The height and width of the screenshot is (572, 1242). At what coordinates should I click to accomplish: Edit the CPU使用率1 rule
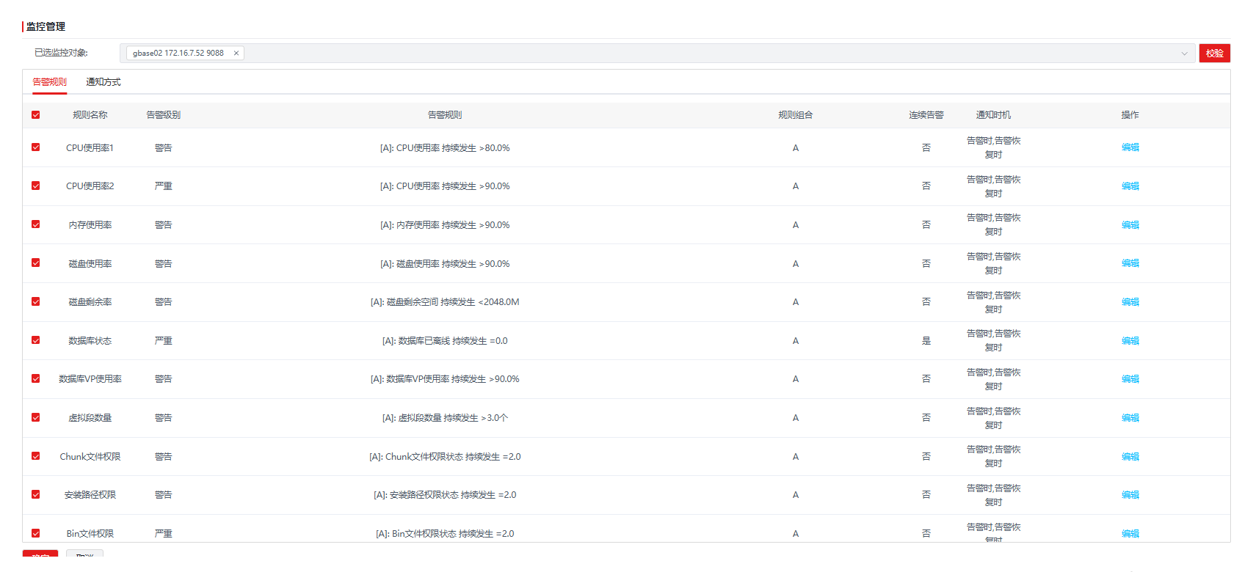[x=1130, y=147]
